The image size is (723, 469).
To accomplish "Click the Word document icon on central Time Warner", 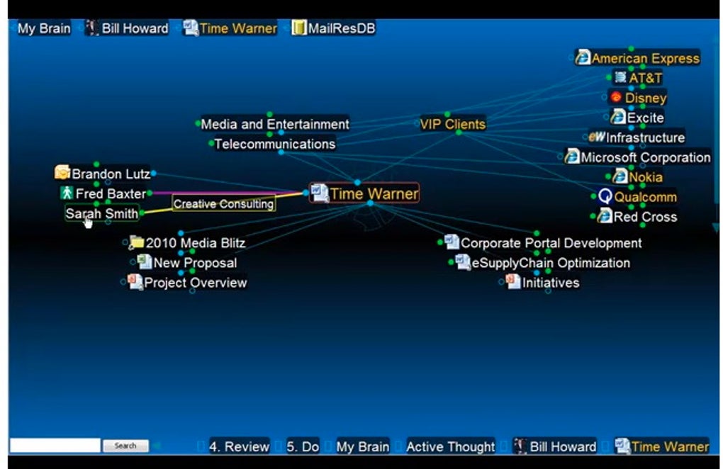I will [x=320, y=193].
